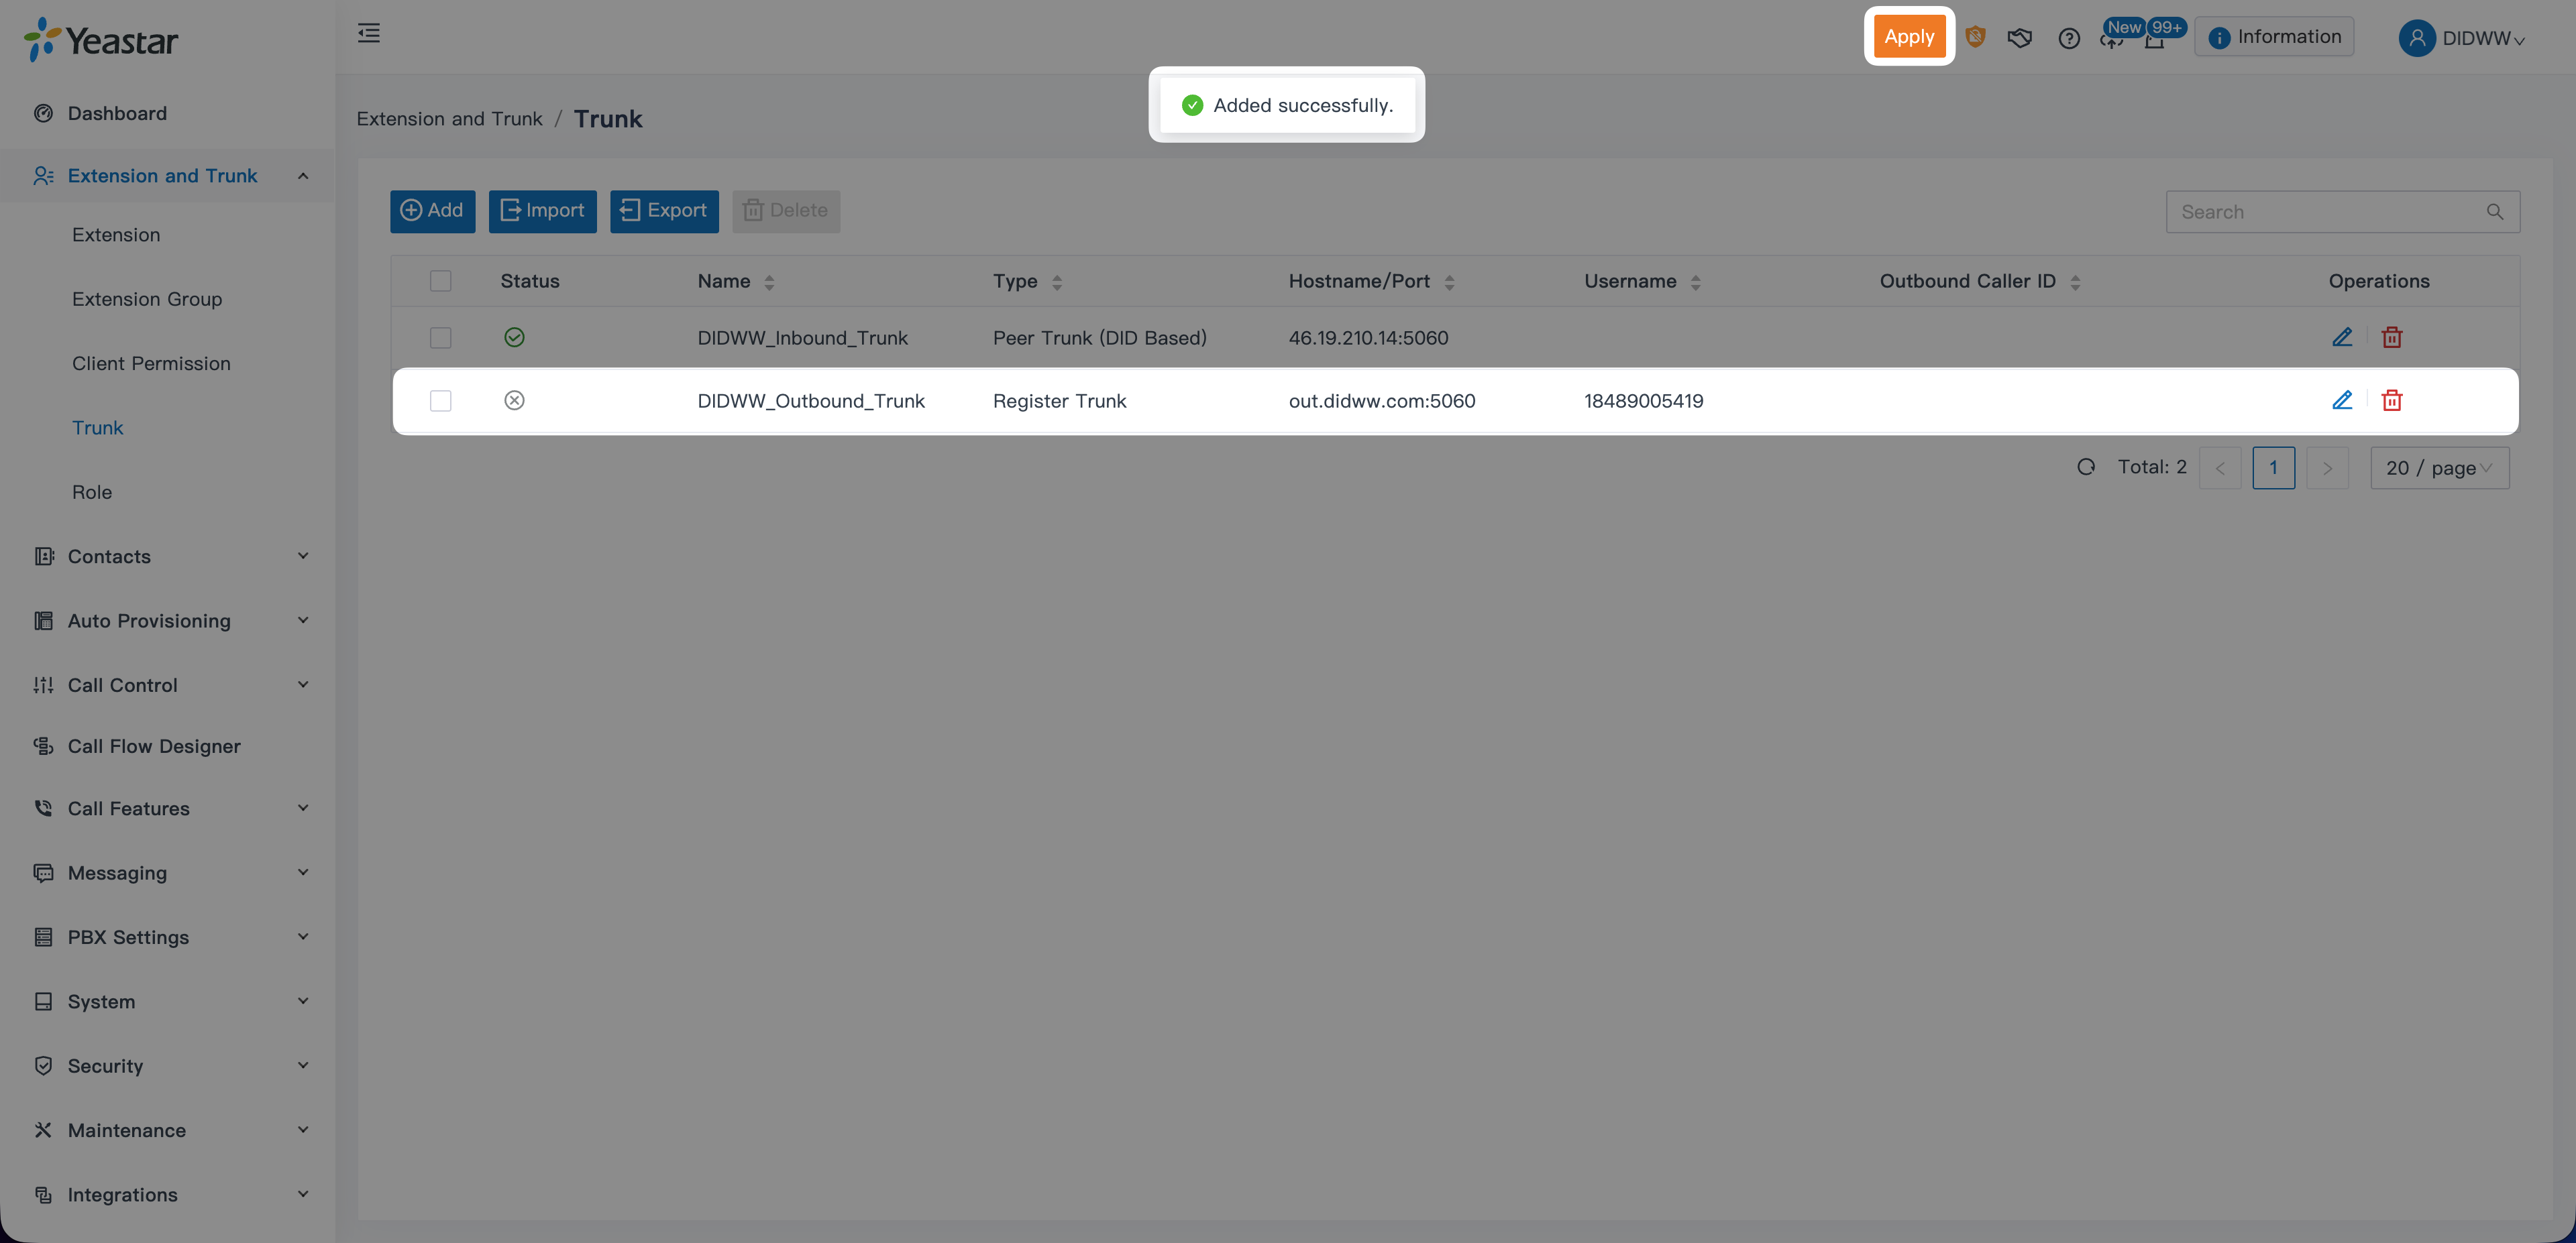2576x1243 pixels.
Task: Edit the DIDWW_Inbound_Trunk with pencil icon
Action: coord(2341,338)
